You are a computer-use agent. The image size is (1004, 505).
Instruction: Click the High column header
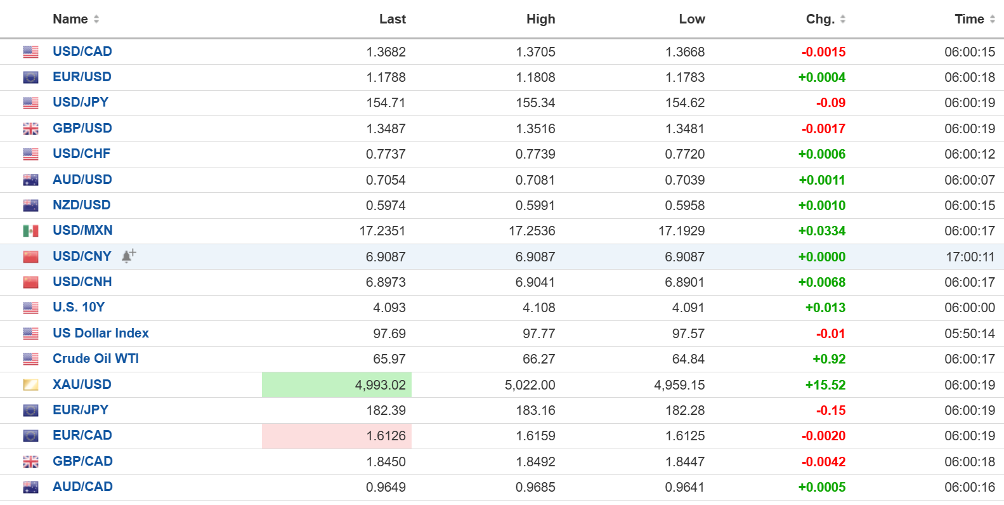pyautogui.click(x=540, y=19)
